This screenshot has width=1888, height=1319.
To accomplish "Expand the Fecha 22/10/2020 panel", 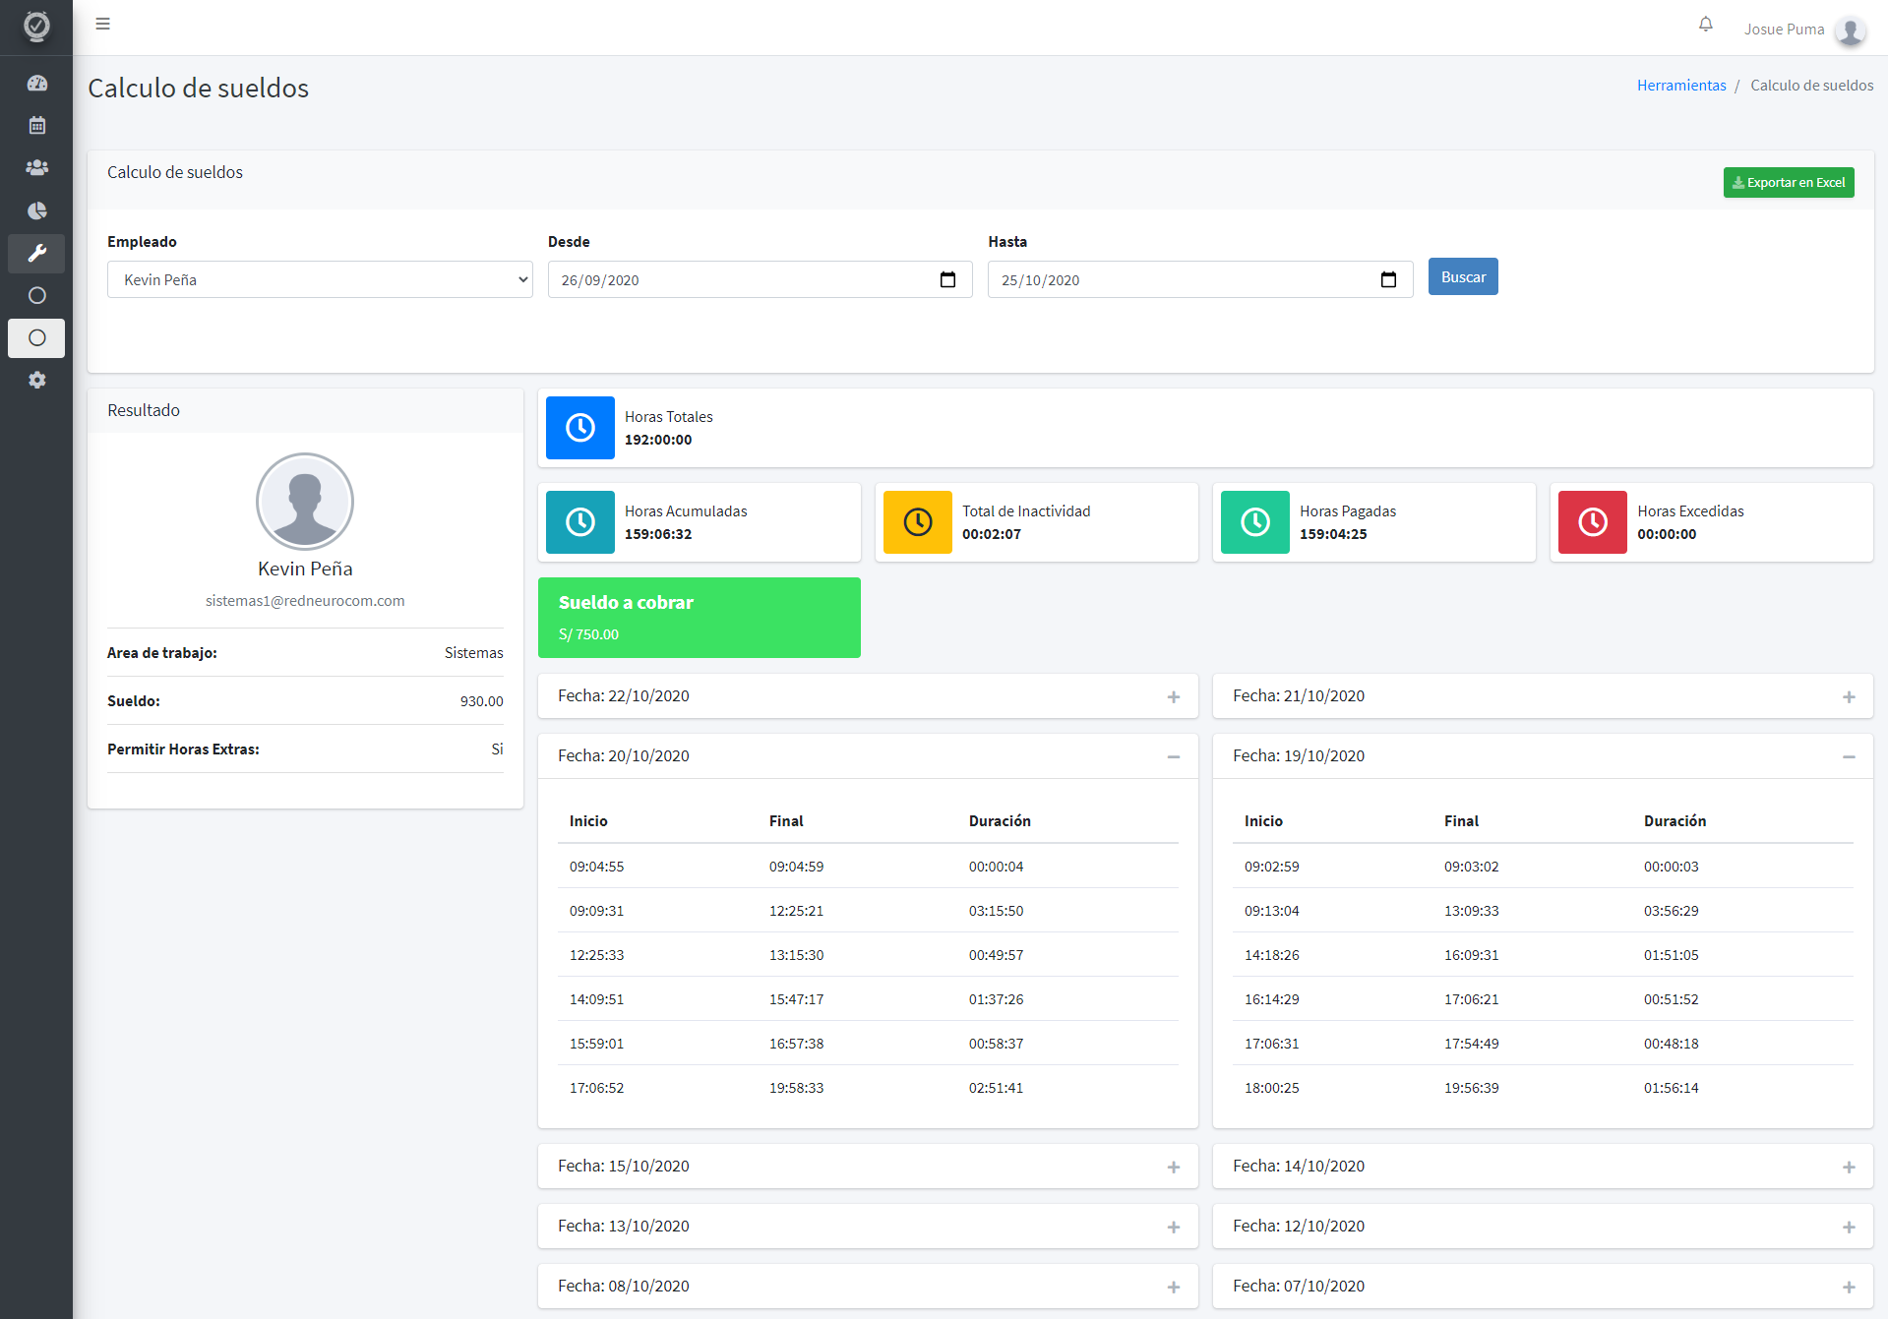I will tap(1174, 697).
